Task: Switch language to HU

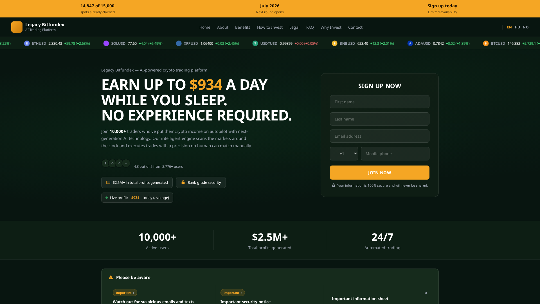Action: click(x=517, y=27)
